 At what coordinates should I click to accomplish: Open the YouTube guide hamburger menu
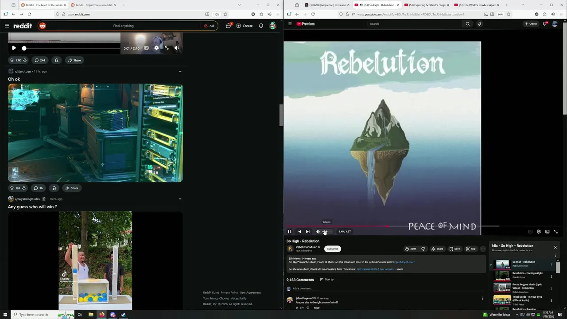tap(290, 24)
